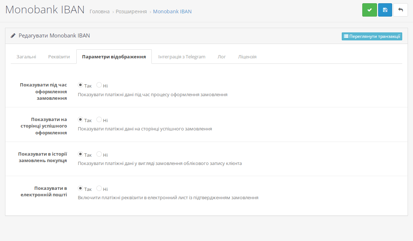Image resolution: width=413 pixels, height=241 pixels.
Task: Open Переглянути транзакції transactions list
Action: pyautogui.click(x=372, y=36)
